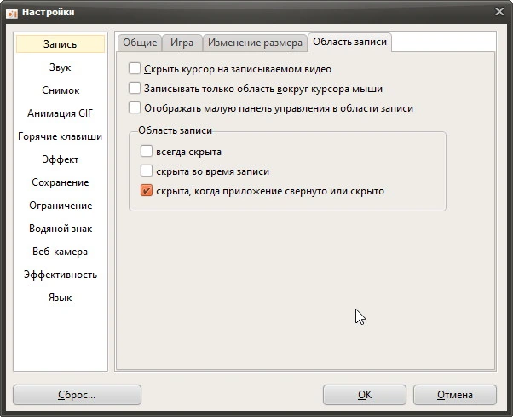The width and height of the screenshot is (513, 417).
Task: Click the Сброс... button
Action: (77, 395)
